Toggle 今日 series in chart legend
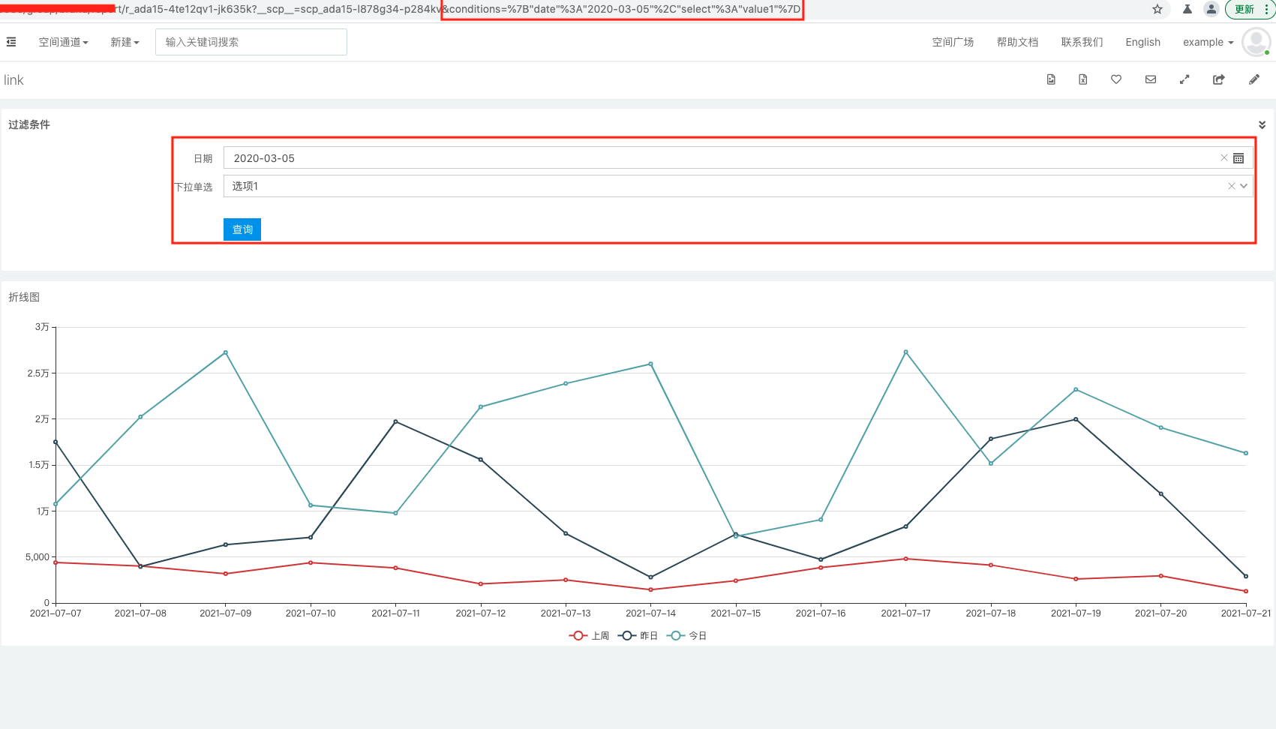Viewport: 1276px width, 729px height. tap(686, 635)
